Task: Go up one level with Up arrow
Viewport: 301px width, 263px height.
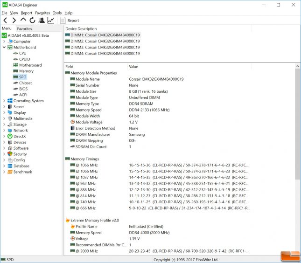Action: 23,20
